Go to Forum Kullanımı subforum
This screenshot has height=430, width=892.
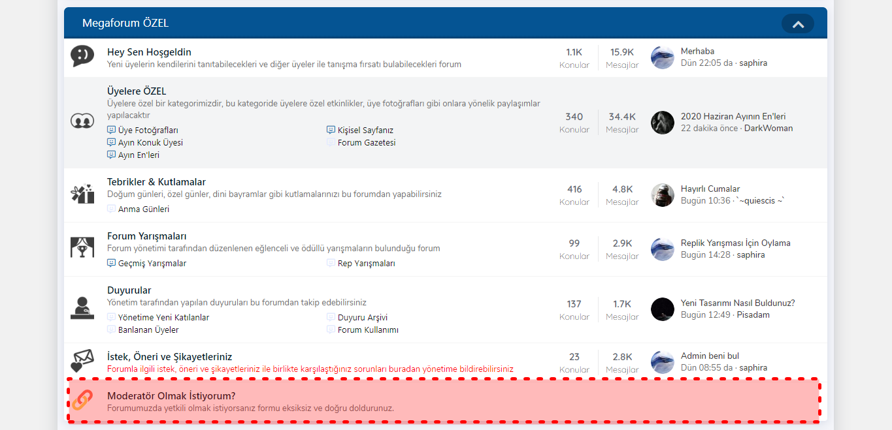tap(368, 330)
